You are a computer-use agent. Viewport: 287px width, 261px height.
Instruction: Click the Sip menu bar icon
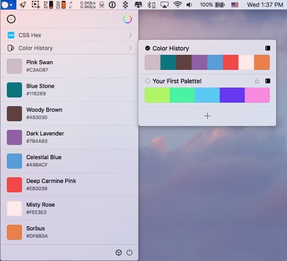(8, 5)
